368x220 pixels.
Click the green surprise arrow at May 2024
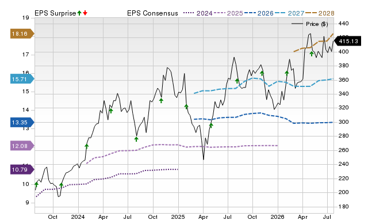coord(111,111)
